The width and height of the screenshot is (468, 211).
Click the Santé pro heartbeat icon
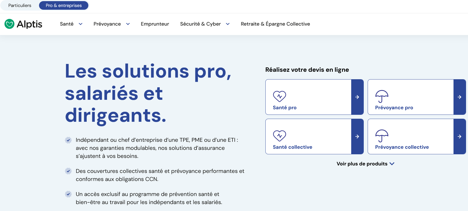[x=279, y=96]
